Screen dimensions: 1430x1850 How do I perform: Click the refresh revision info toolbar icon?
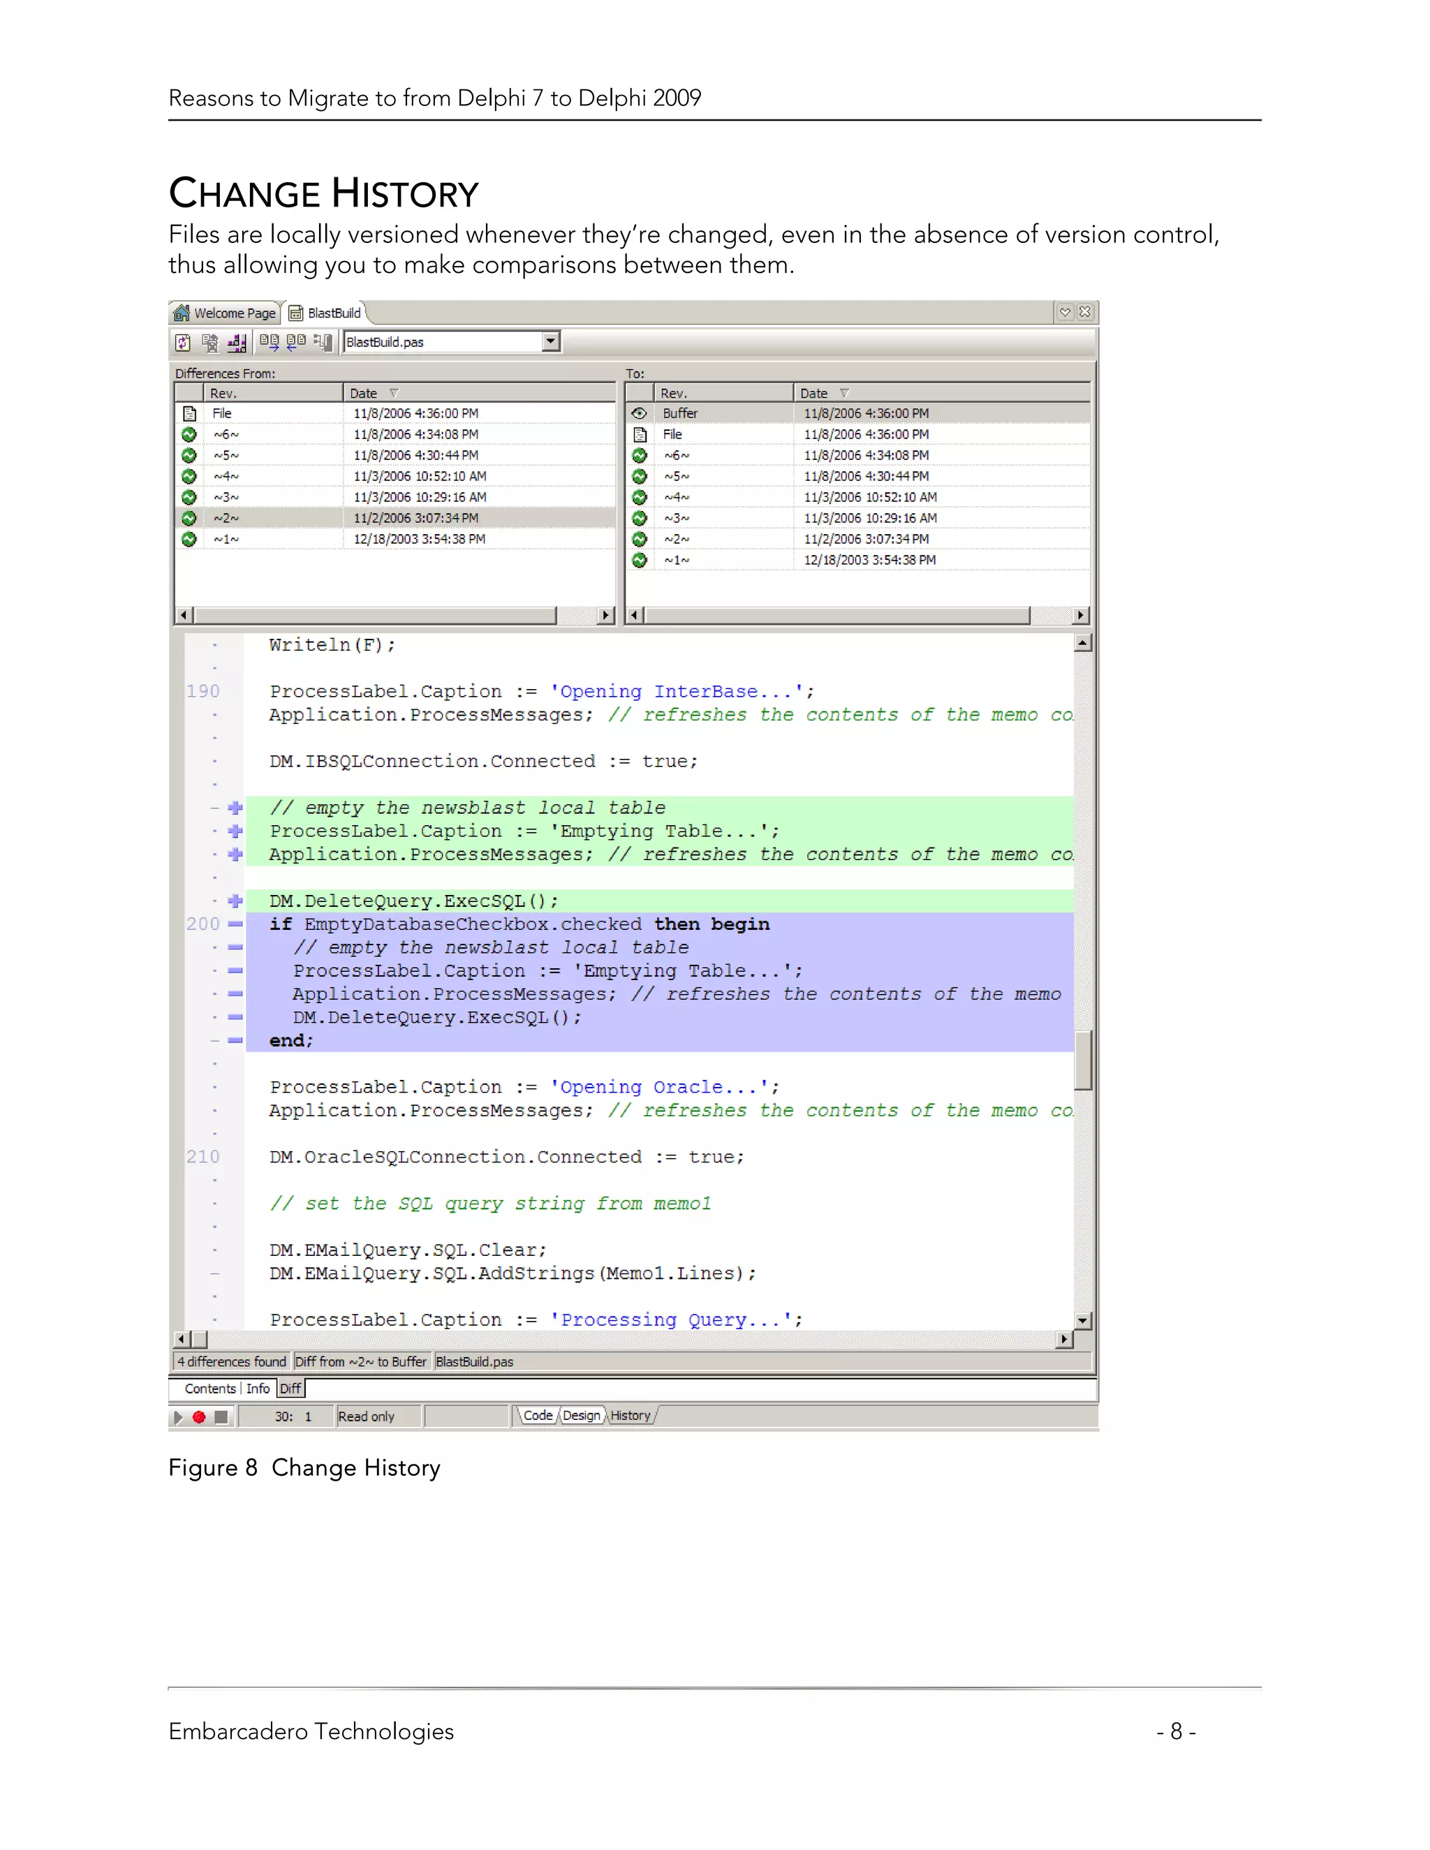tap(183, 342)
